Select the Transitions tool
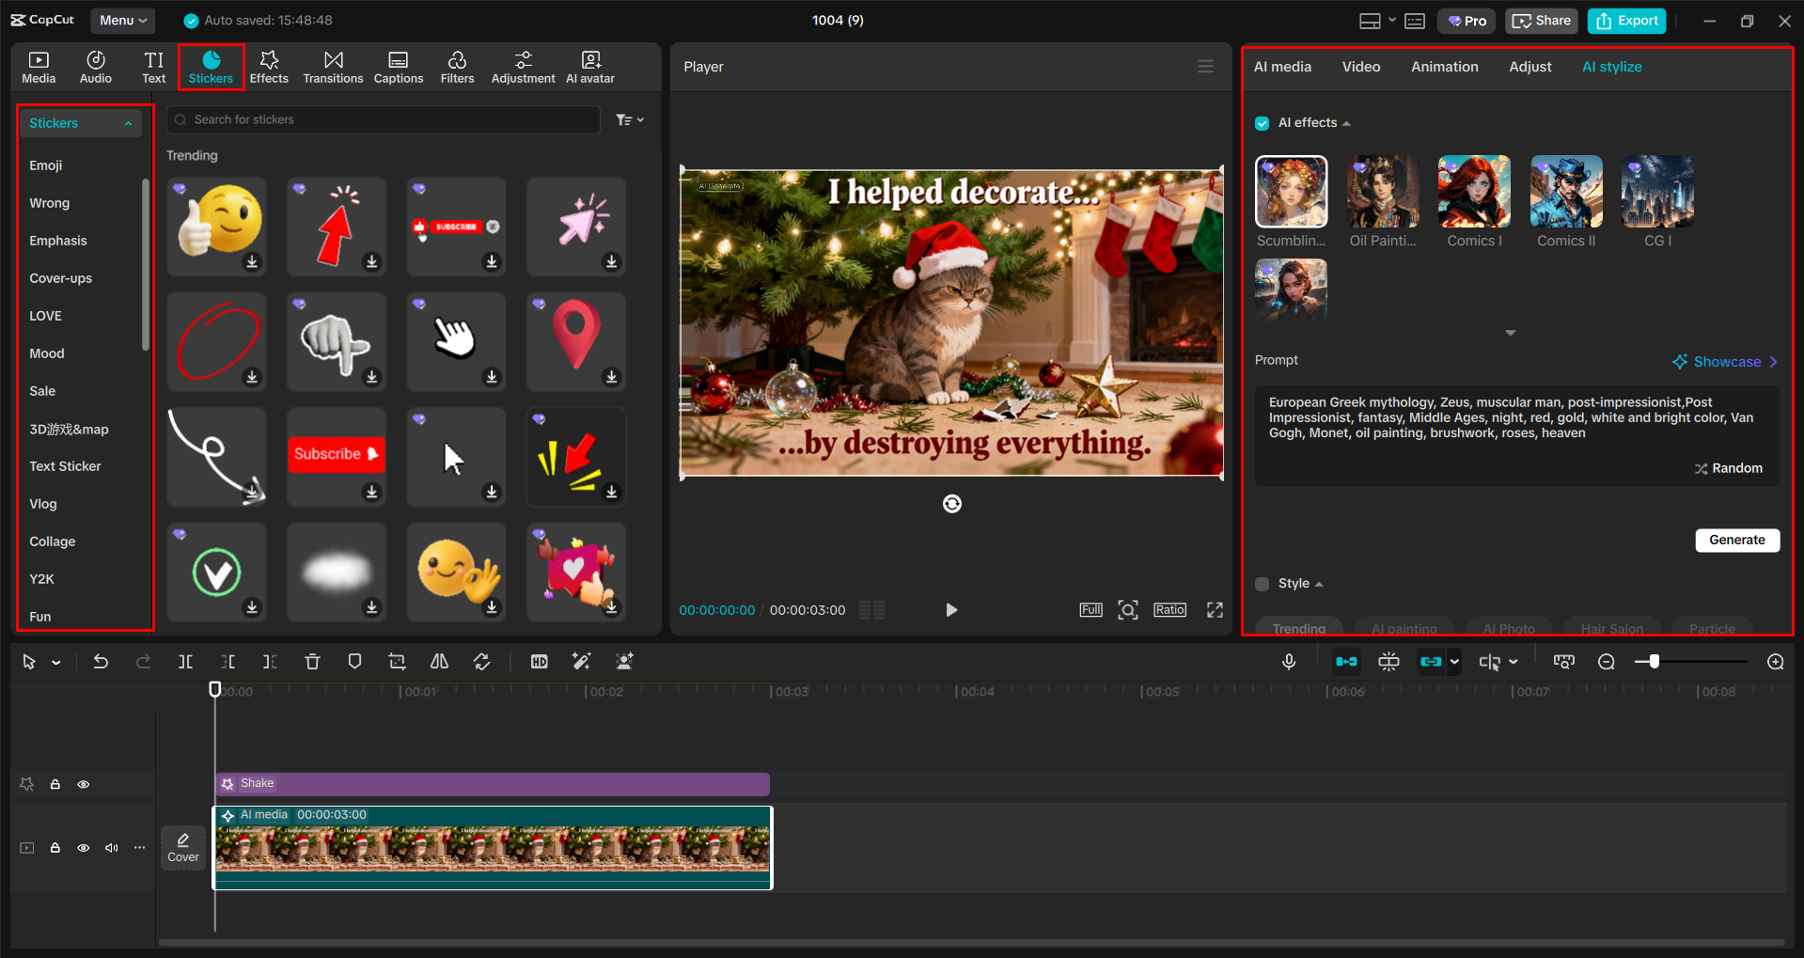The height and width of the screenshot is (958, 1804). coord(333,66)
